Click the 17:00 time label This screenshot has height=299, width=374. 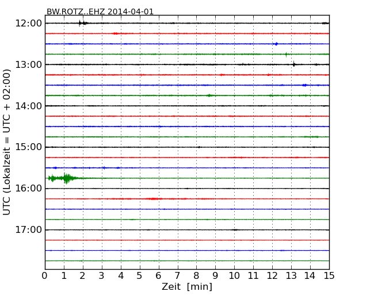point(28,230)
